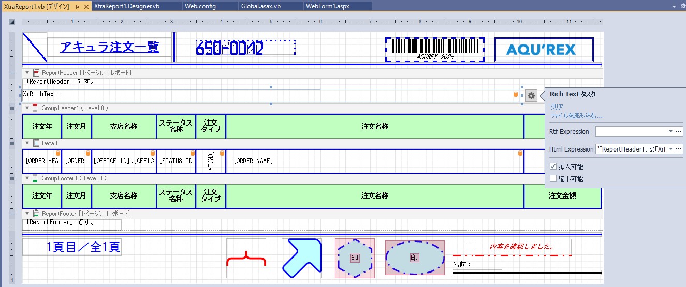The image size is (686, 287).
Task: Click the hexagon stamp shape
Action: click(x=355, y=258)
